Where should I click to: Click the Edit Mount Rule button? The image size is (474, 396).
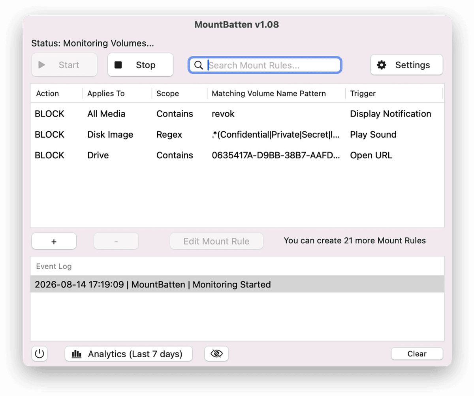pos(216,241)
